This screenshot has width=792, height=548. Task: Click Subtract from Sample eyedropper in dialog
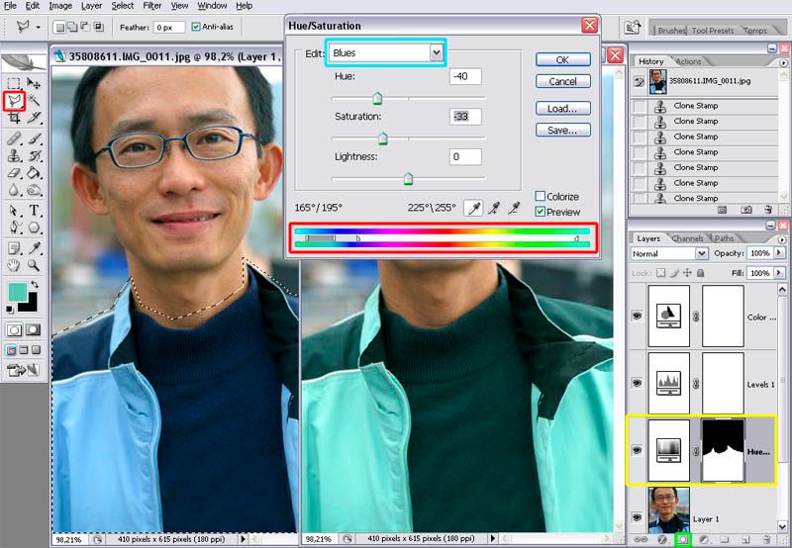tap(514, 208)
